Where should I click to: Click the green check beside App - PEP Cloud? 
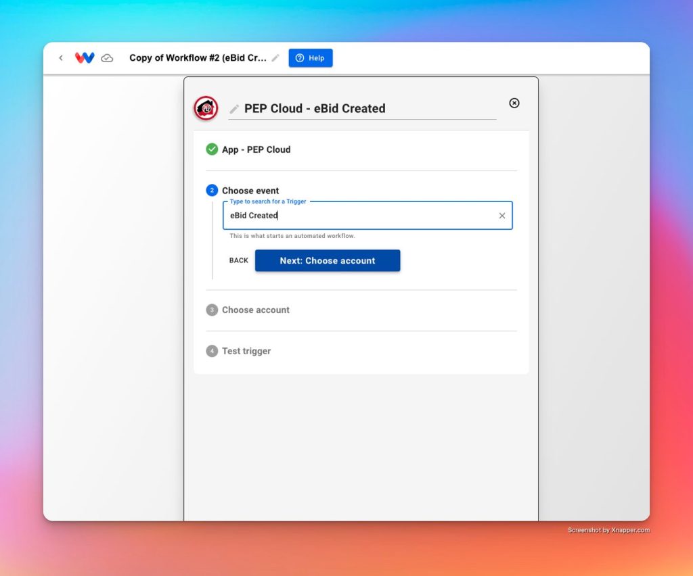[212, 149]
